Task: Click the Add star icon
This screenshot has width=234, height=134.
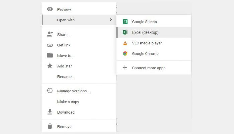Action: [50, 66]
